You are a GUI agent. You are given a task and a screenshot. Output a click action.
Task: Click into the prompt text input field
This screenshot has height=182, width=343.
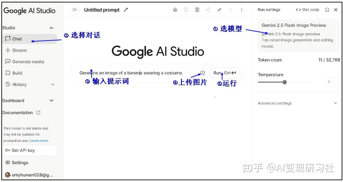131,73
